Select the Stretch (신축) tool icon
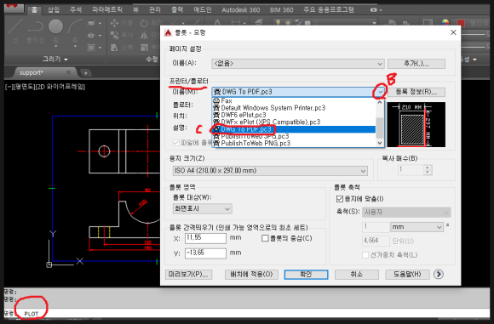Viewport: 494px width, 324px height. pos(114,48)
